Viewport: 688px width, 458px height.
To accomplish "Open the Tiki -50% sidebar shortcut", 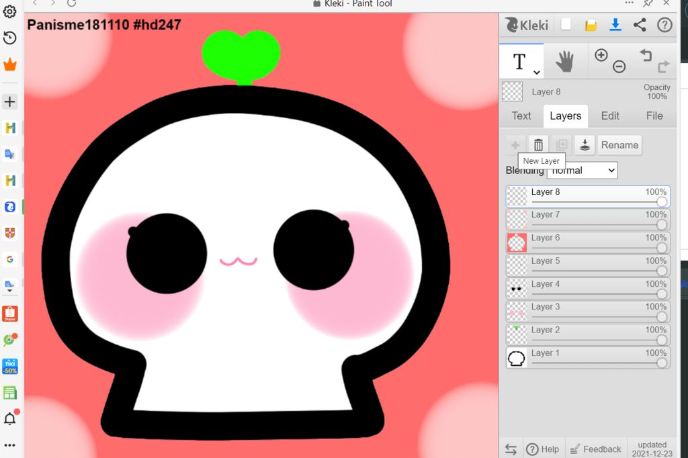I will click(9, 366).
